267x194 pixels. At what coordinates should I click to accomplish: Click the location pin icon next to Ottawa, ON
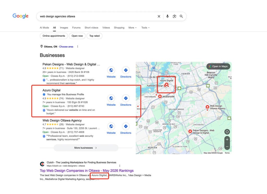[41, 46]
